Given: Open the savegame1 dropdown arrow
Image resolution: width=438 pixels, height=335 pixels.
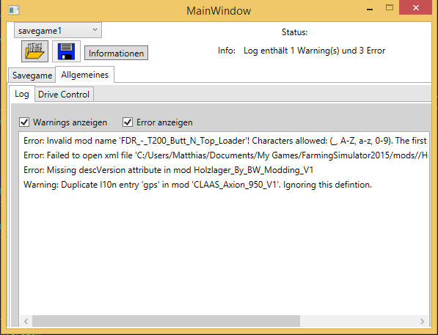Looking at the screenshot, I should point(95,29).
